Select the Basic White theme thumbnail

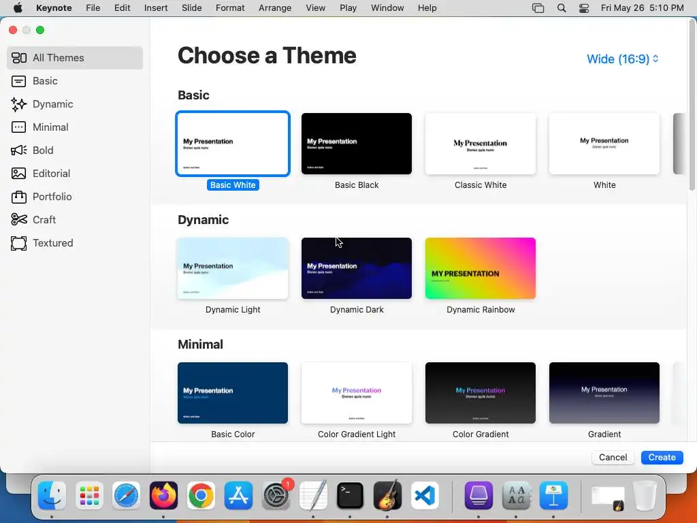(x=233, y=144)
